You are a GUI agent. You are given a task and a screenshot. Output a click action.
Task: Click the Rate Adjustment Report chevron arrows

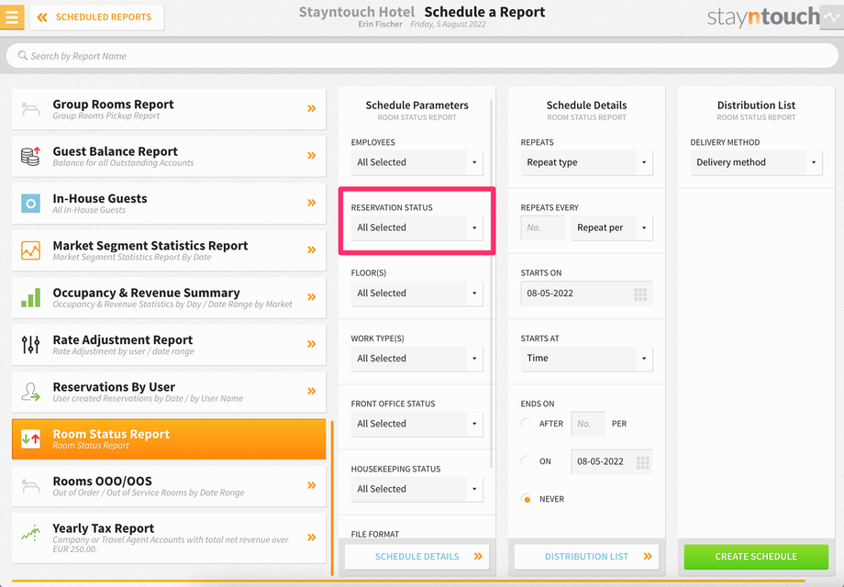coord(312,344)
